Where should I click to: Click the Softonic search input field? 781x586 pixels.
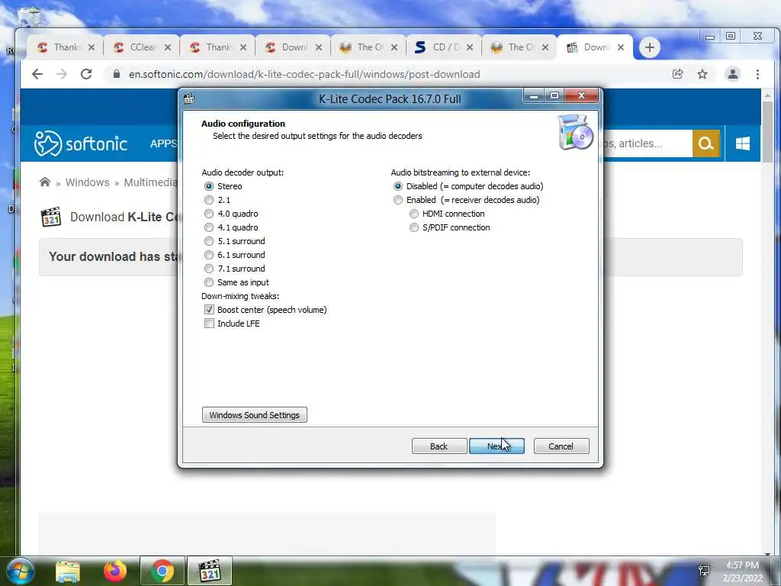pyautogui.click(x=648, y=143)
